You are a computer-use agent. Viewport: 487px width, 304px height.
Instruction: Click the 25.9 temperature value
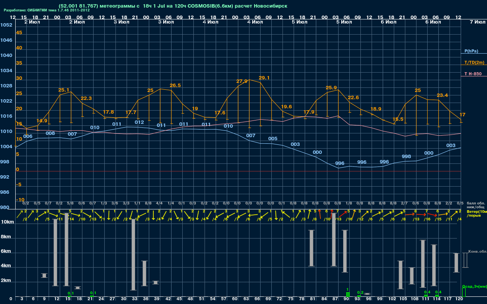coord(331,88)
